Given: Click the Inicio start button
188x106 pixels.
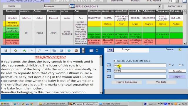Looking at the screenshot, I should [5, 104].
